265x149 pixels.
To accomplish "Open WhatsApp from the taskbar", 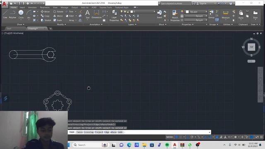I will [190, 145].
